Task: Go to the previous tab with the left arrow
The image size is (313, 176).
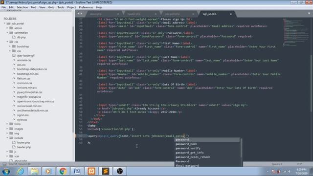Action: click(x=78, y=14)
